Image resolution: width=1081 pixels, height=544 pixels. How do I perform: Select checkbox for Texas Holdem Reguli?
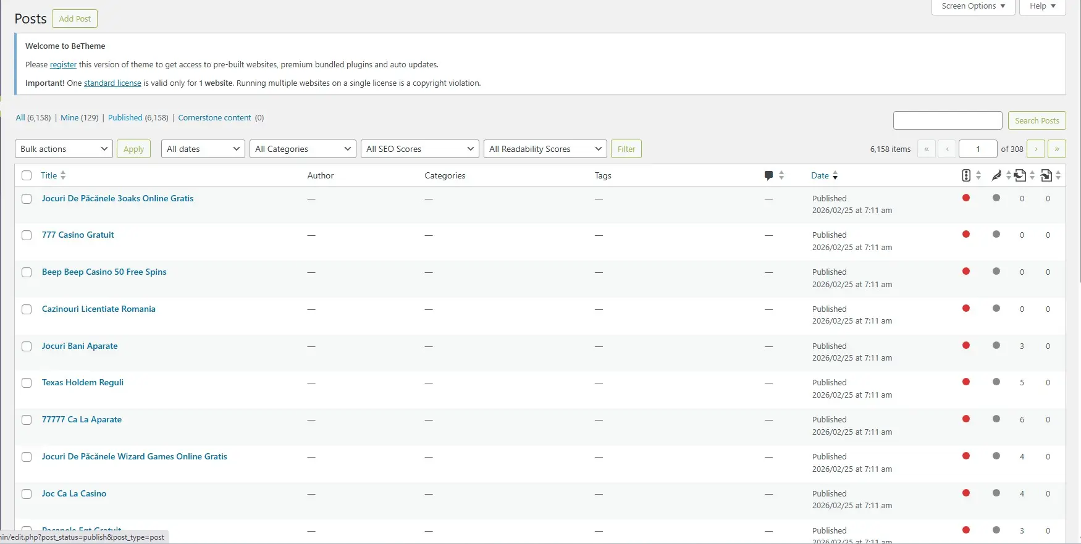coord(27,383)
